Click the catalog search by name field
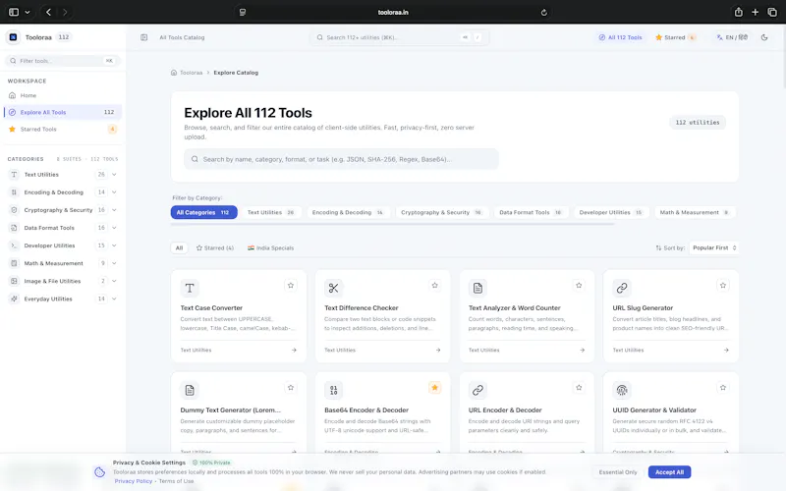The height and width of the screenshot is (491, 786). point(341,159)
